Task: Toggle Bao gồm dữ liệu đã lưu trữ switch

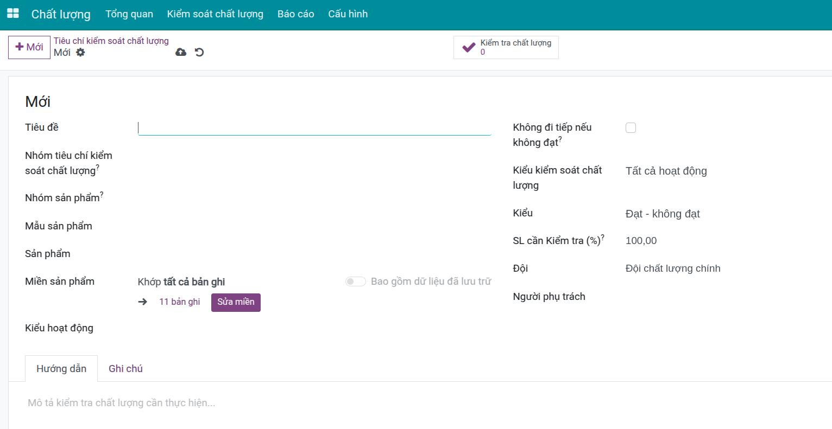Action: click(356, 281)
